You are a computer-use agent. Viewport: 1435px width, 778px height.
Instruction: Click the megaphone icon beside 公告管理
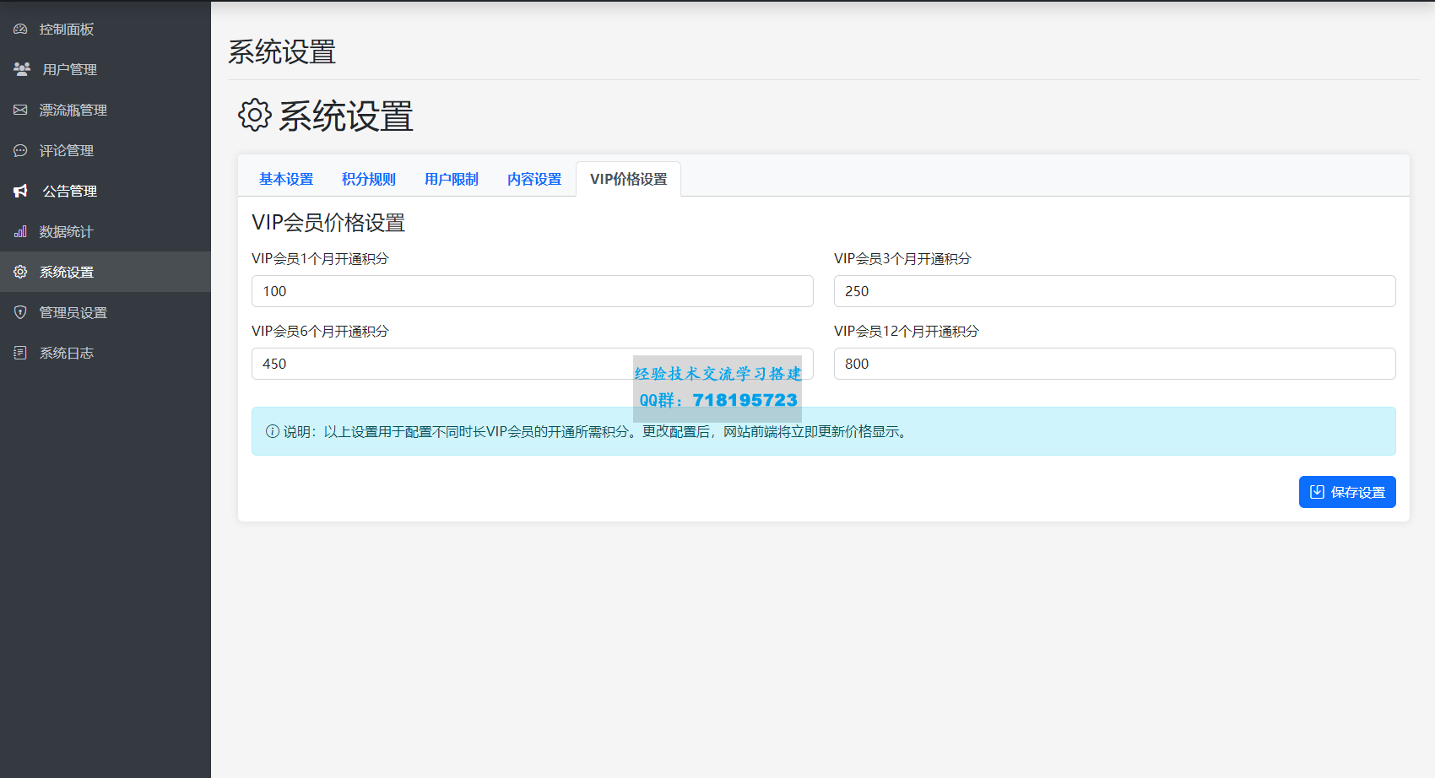(21, 191)
